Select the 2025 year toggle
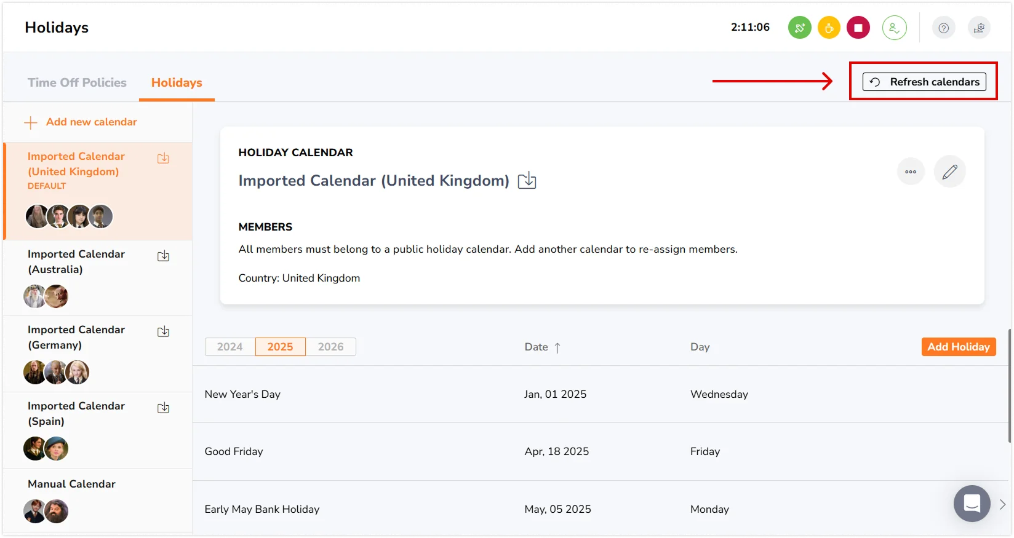 pos(280,347)
